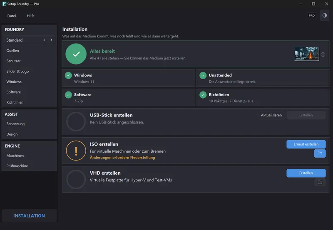The image size is (333, 230).
Task: Click the empty USB-Stick status circle
Action: tap(76, 121)
